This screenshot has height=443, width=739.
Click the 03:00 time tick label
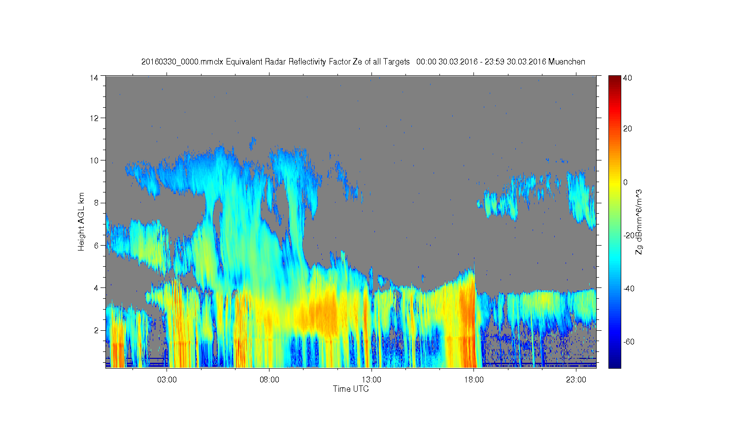coord(167,380)
